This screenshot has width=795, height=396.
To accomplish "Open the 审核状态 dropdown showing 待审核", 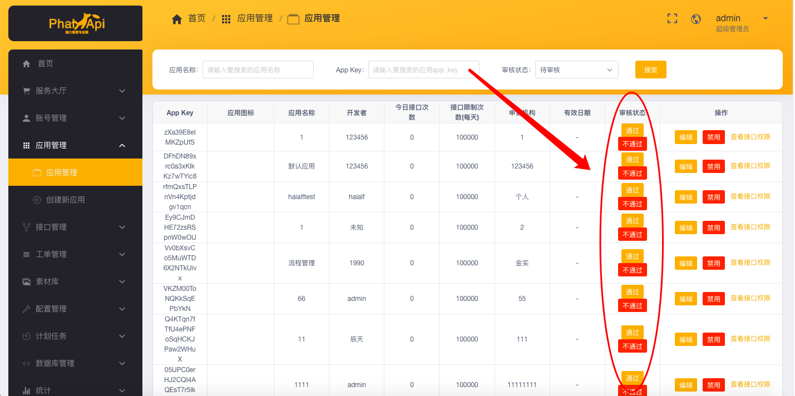I will click(x=577, y=70).
